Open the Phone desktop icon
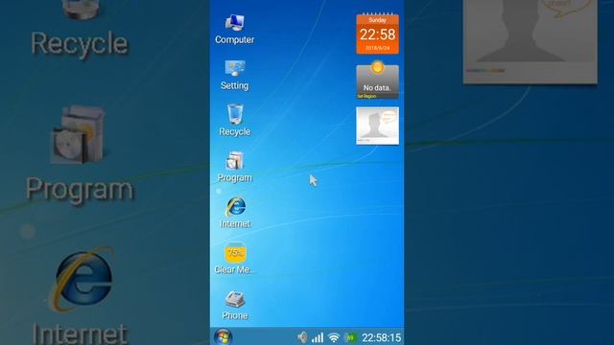Viewport: 614px width, 345px height. tap(234, 305)
